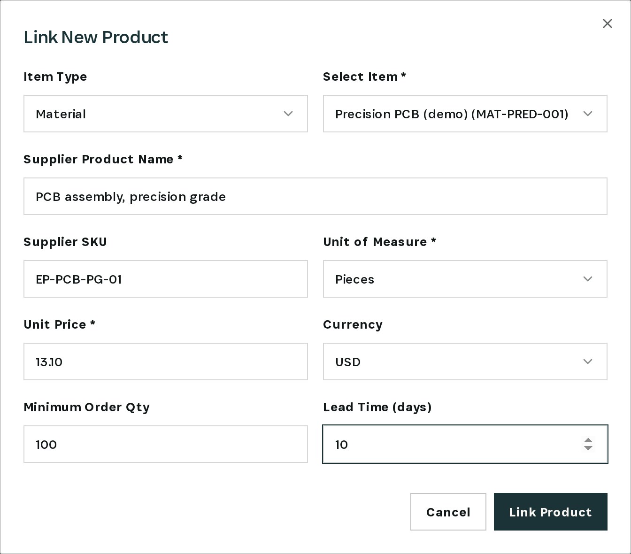Submit with the Link Product button
The width and height of the screenshot is (631, 554).
(x=551, y=512)
